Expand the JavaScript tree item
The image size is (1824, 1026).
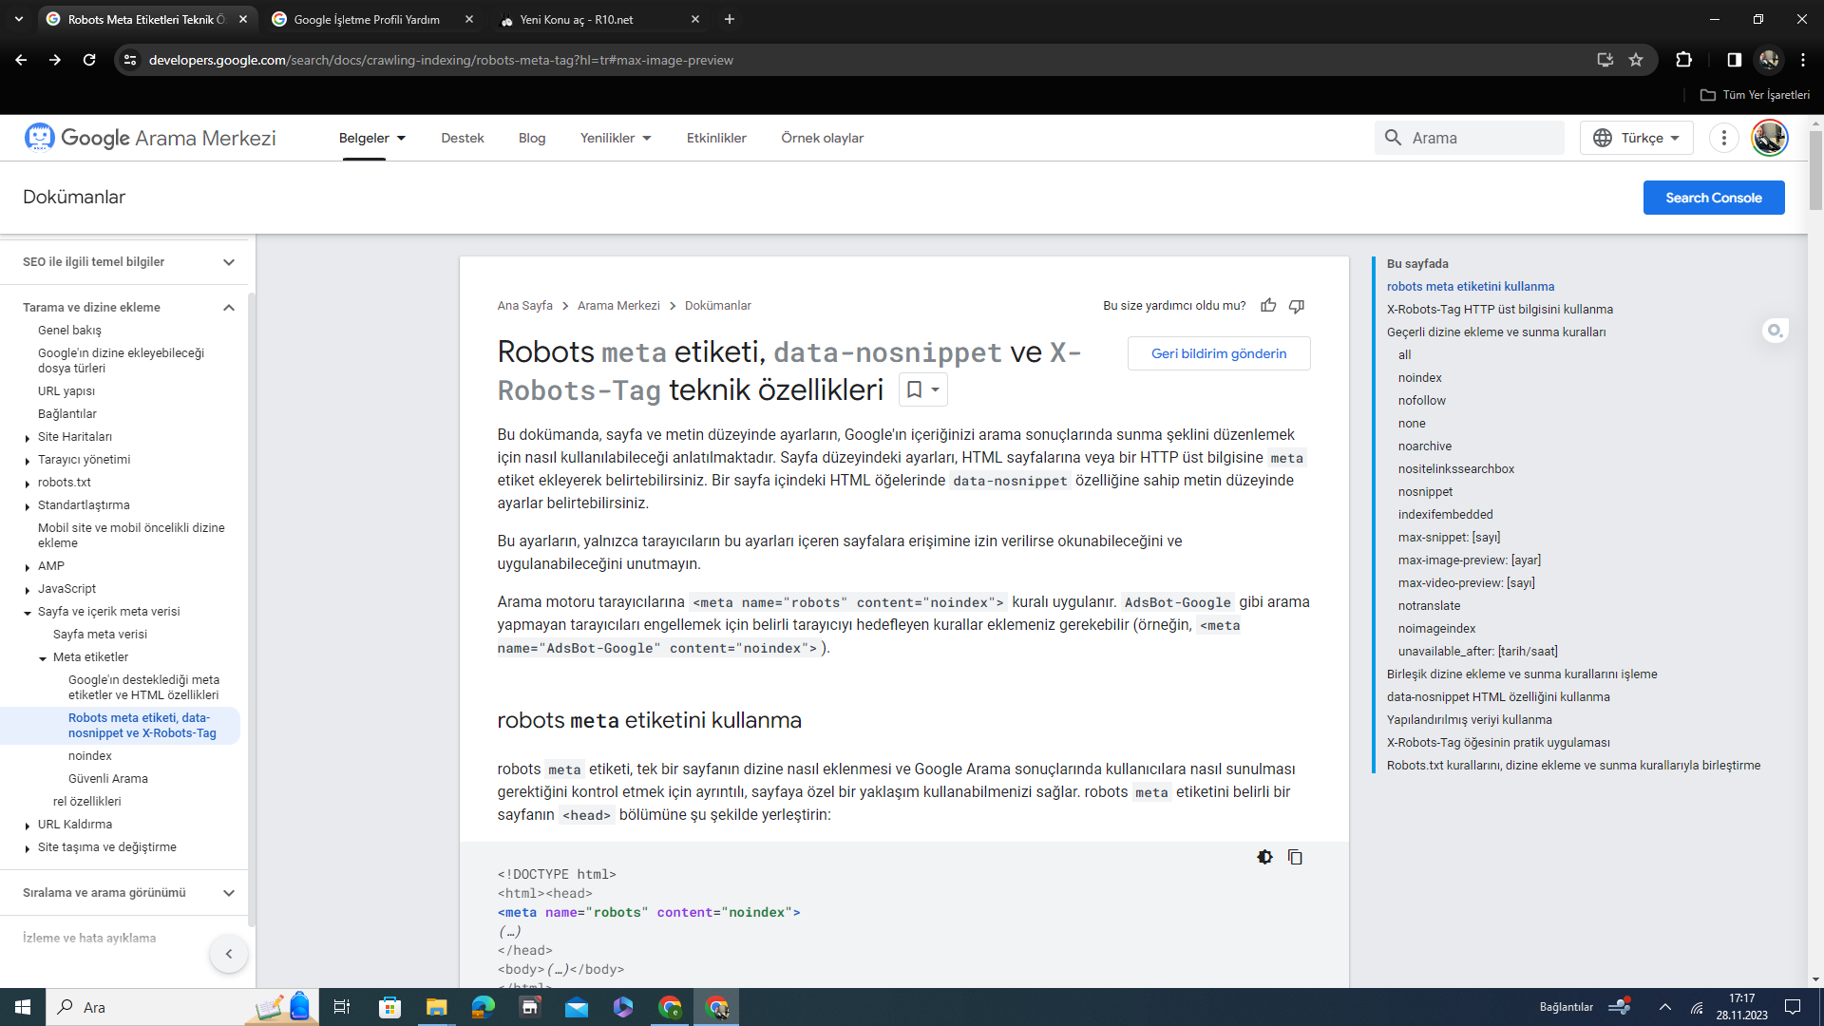pos(28,590)
